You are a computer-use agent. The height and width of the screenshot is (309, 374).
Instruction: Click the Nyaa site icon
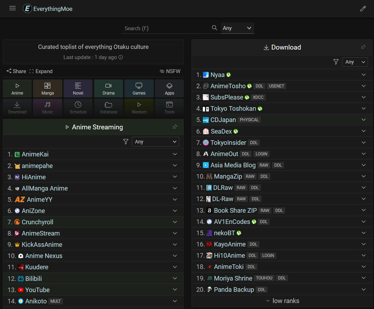pos(206,75)
